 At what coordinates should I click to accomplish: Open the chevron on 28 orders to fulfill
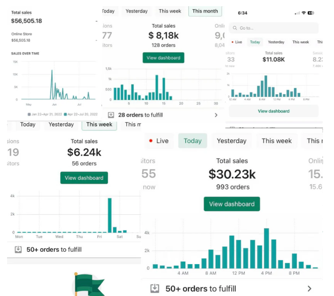pyautogui.click(x=216, y=115)
